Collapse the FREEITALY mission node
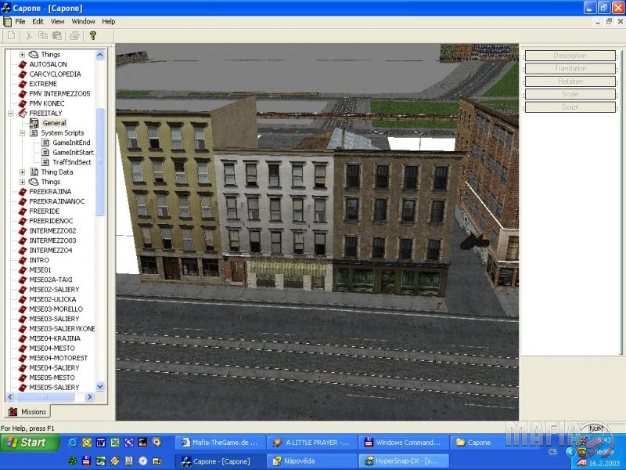Viewport: 626px width, 470px height. pyautogui.click(x=11, y=114)
